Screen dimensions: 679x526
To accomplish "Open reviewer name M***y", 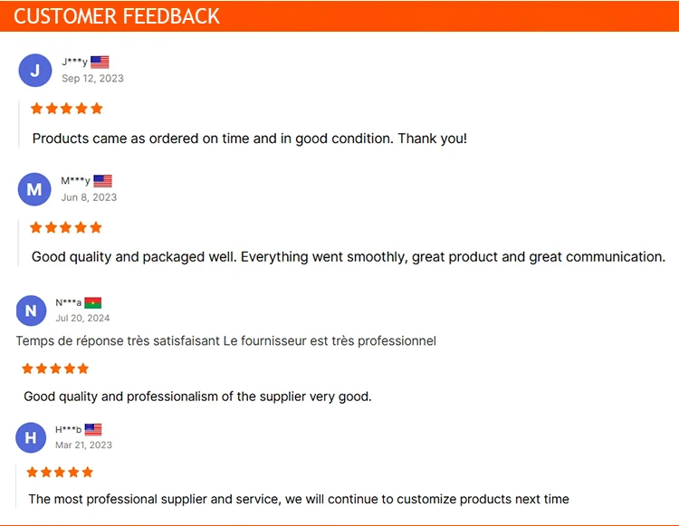I will tap(75, 181).
